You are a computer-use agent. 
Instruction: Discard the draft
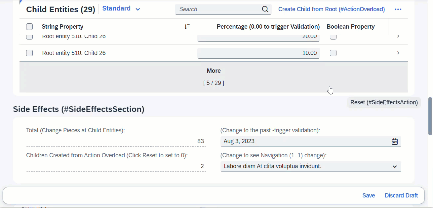(401, 195)
